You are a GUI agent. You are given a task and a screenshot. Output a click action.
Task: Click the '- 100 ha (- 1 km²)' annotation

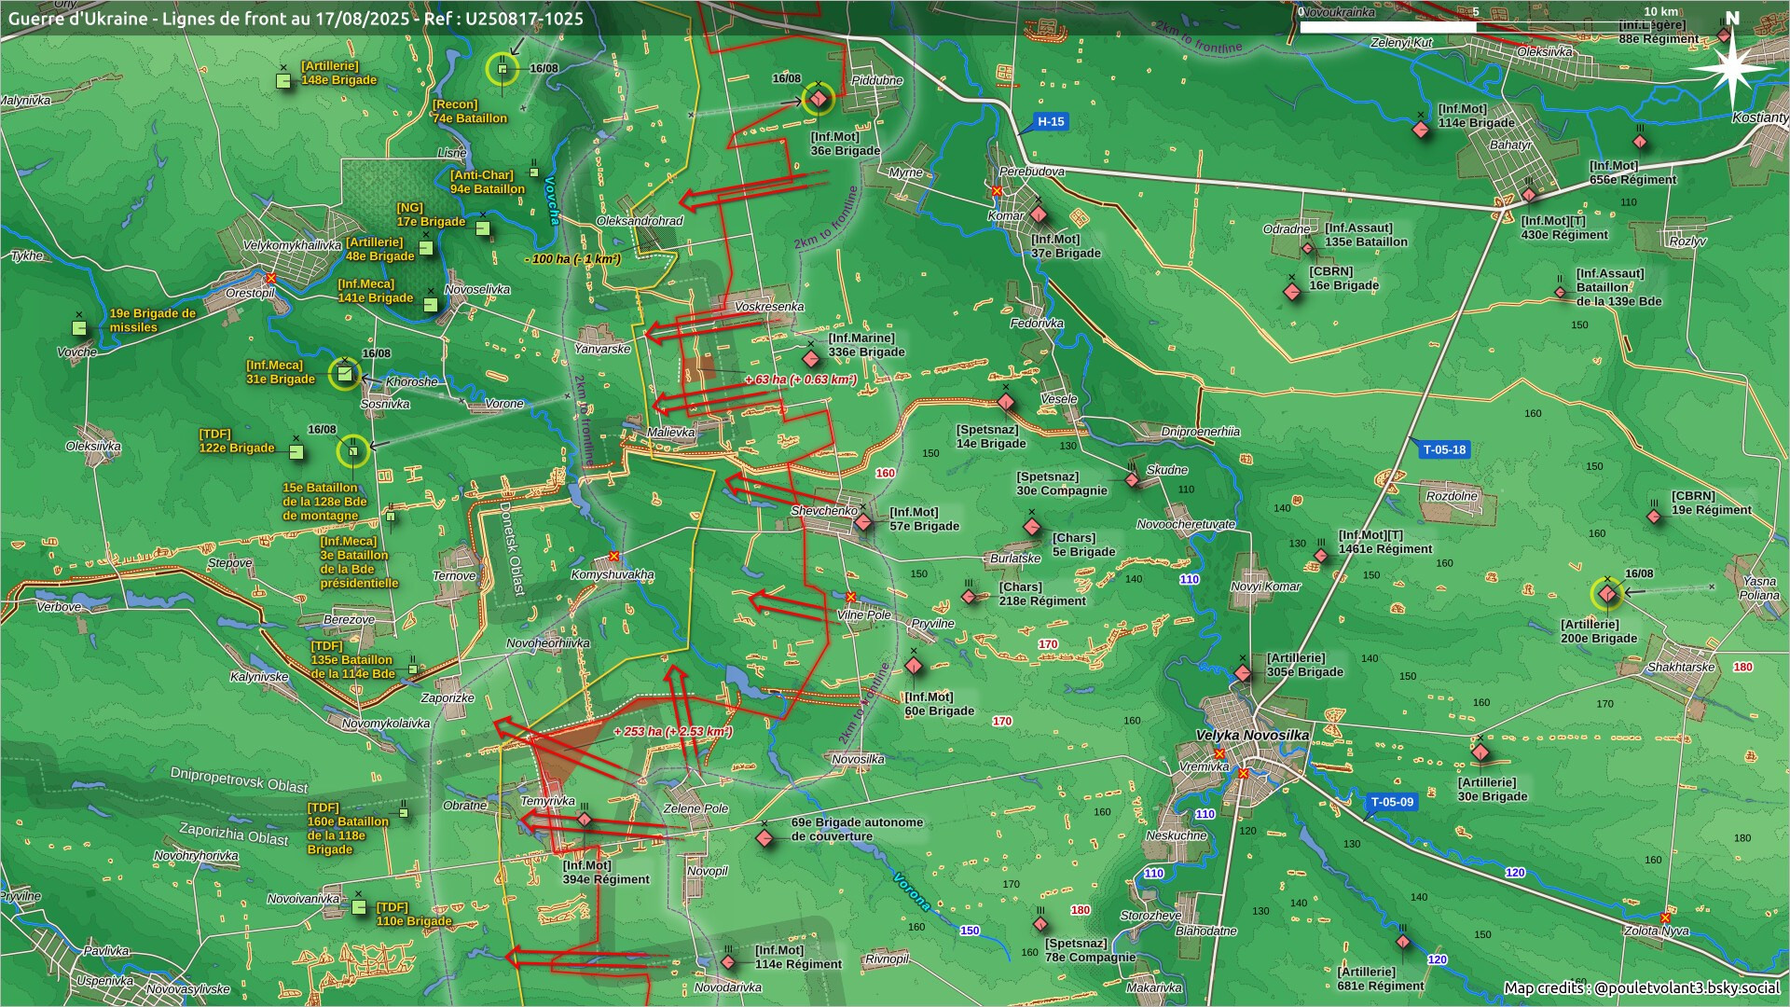(572, 259)
